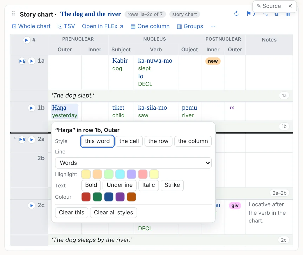Switch to One column layout

tap(150, 26)
